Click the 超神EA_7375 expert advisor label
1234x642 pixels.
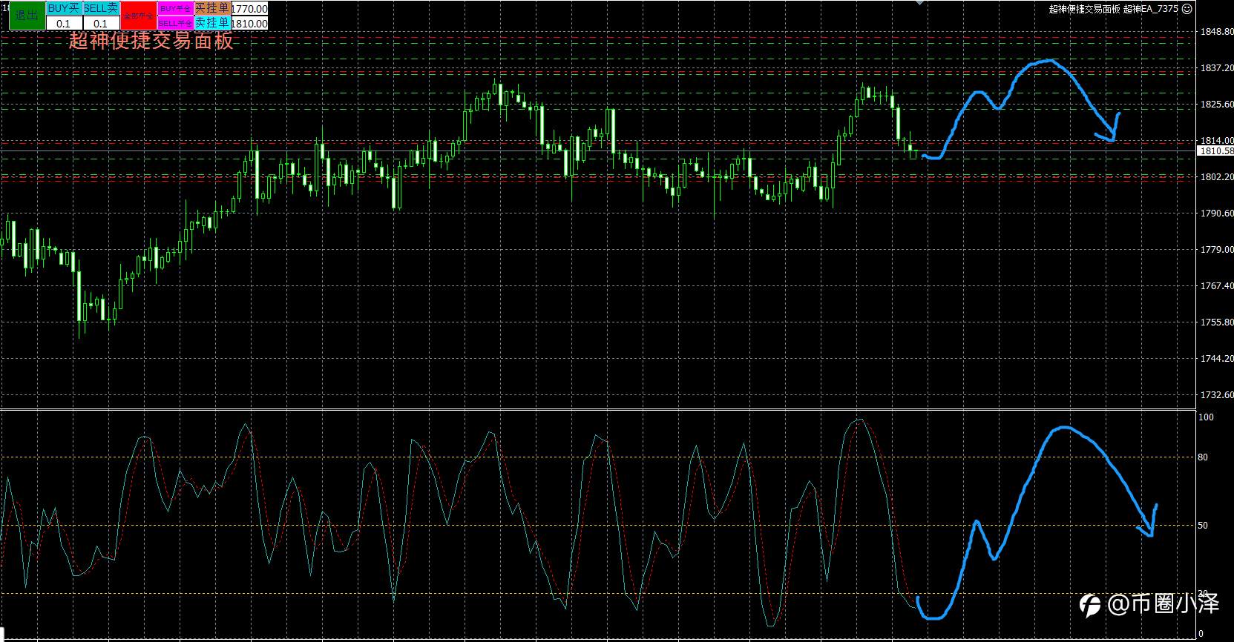(1151, 9)
